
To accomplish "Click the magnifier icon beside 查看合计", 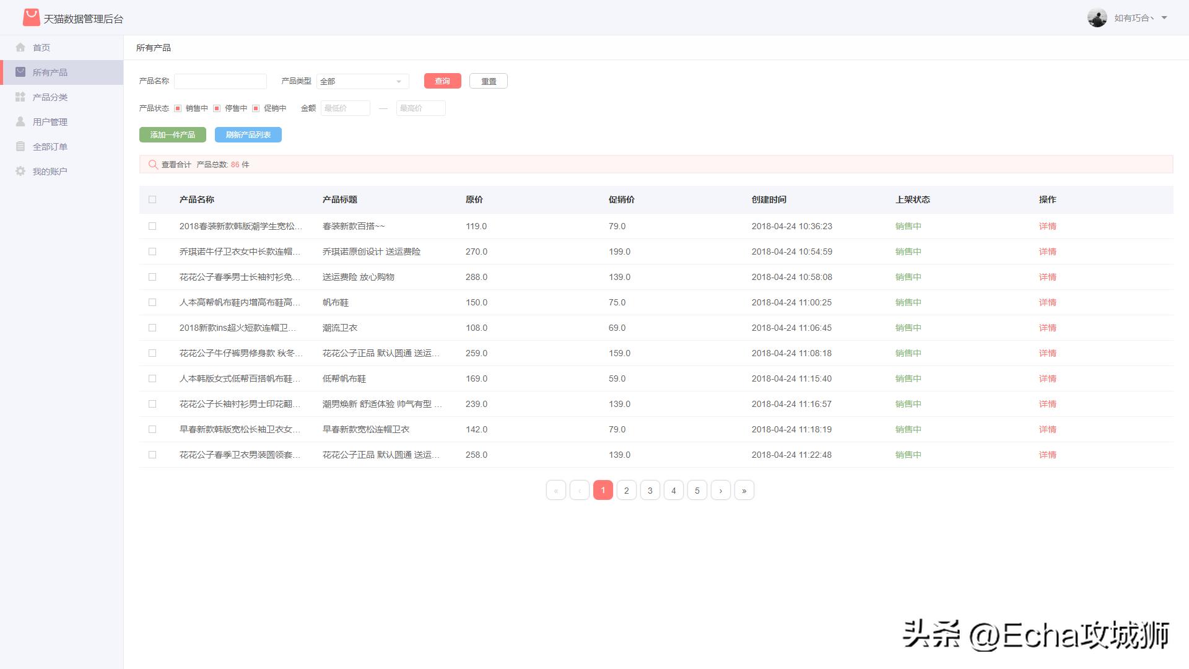I will 153,164.
